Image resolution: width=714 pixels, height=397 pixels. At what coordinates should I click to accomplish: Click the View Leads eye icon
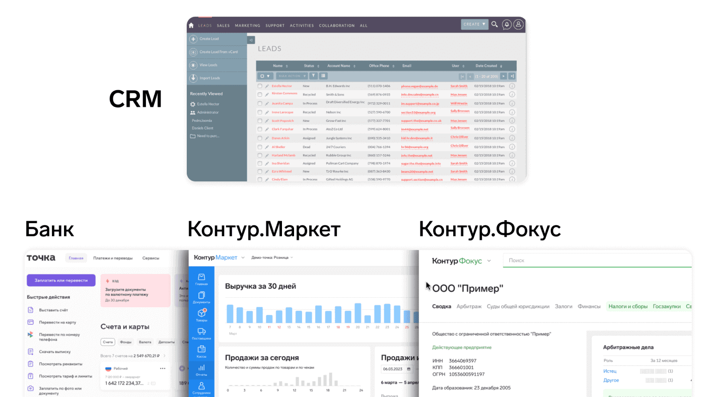(x=193, y=65)
